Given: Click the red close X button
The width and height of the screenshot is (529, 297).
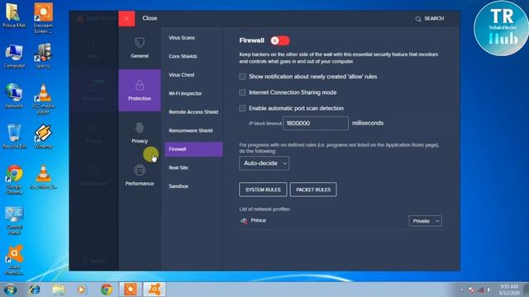Looking at the screenshot, I should pyautogui.click(x=126, y=18).
